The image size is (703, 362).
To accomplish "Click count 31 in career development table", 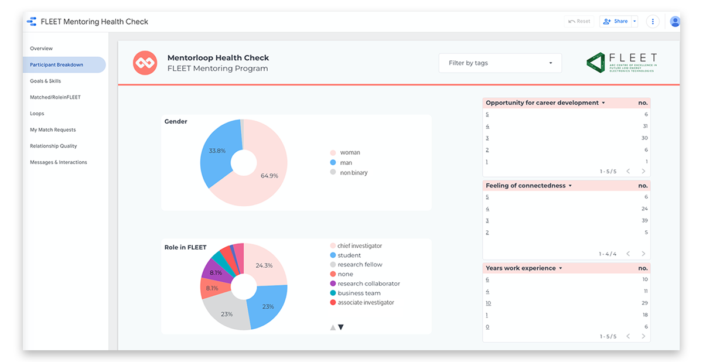I will (645, 127).
